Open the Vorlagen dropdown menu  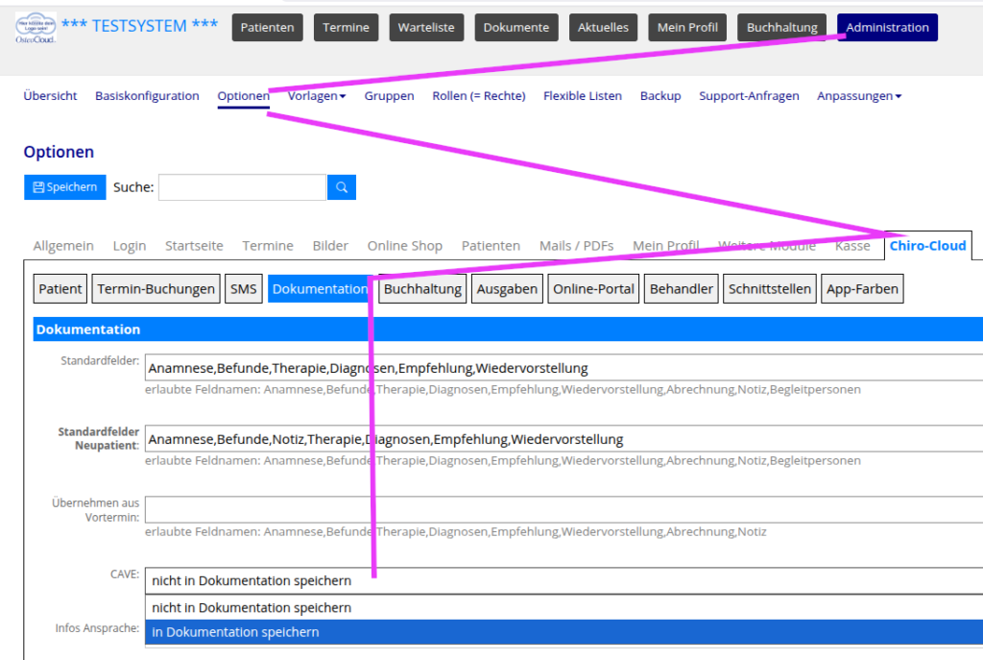point(317,96)
